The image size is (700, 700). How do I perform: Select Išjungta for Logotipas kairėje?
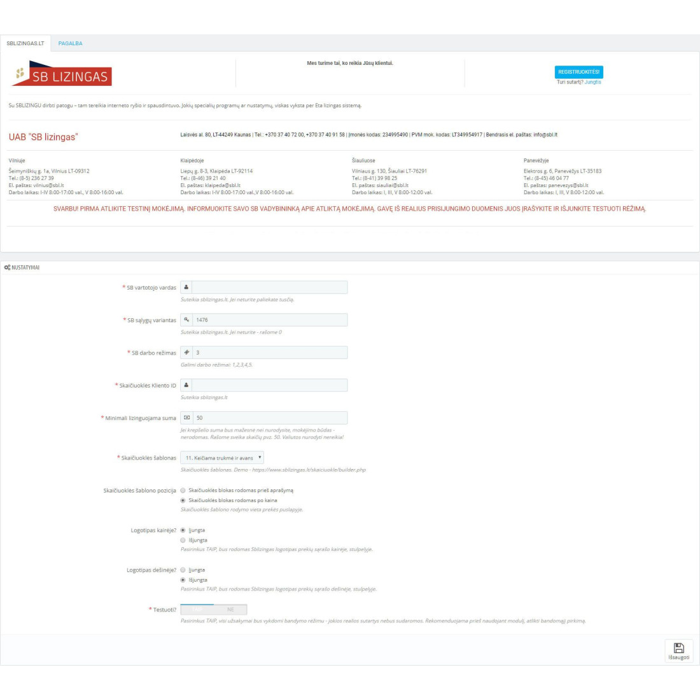(183, 540)
